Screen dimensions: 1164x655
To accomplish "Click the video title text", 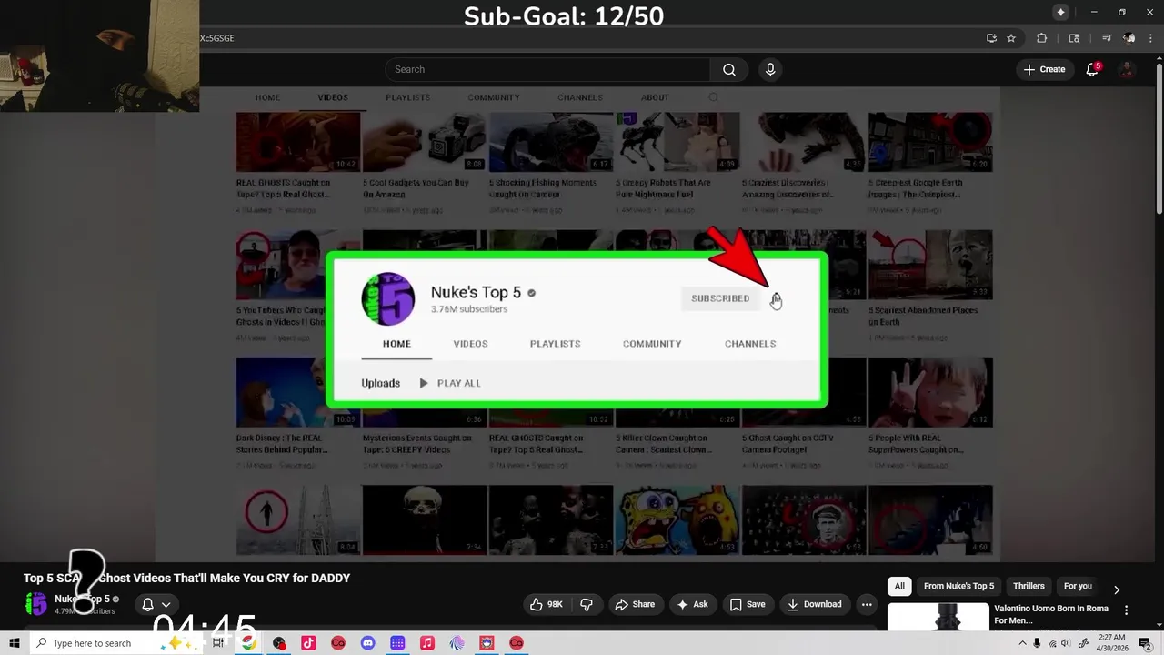I will (186, 579).
